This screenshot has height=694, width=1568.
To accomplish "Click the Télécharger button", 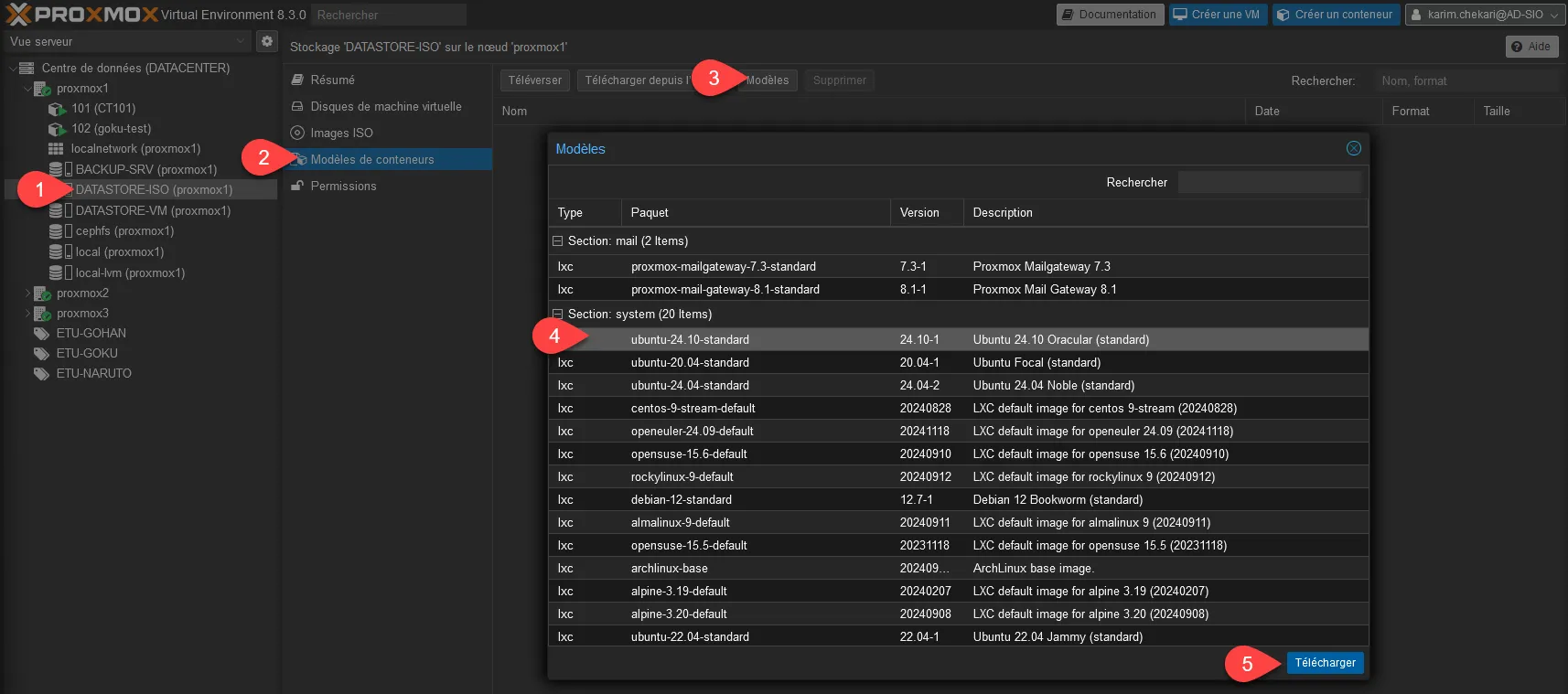I will 1325,663.
